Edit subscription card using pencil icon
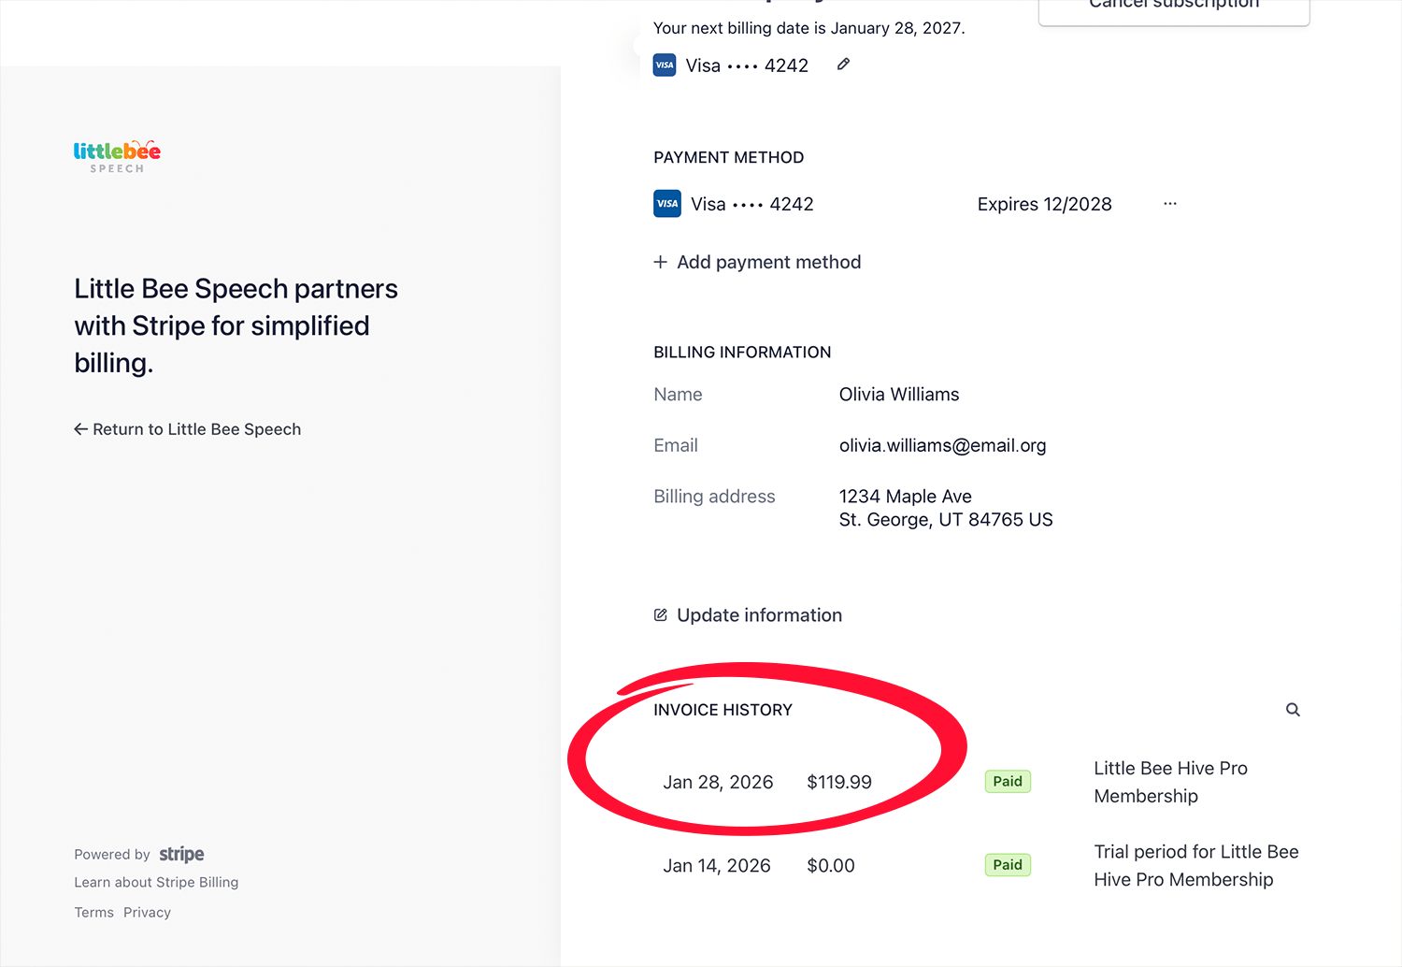The image size is (1402, 967). 843,65
